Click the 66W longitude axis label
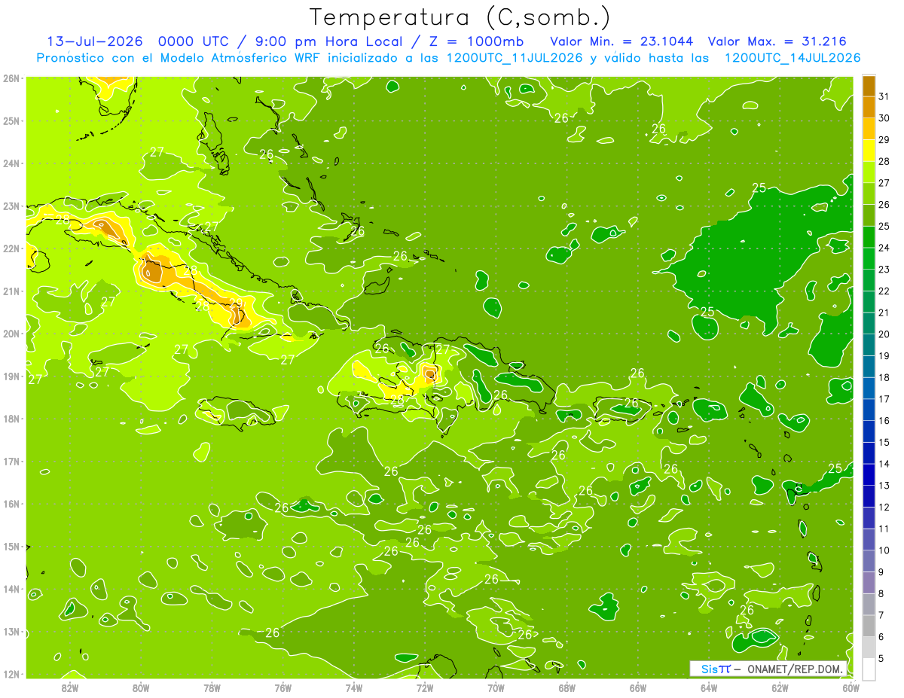Image resolution: width=904 pixels, height=698 pixels. click(638, 687)
